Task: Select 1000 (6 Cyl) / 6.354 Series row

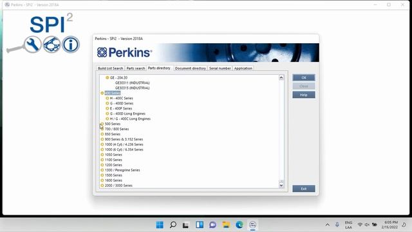Action: [124, 150]
